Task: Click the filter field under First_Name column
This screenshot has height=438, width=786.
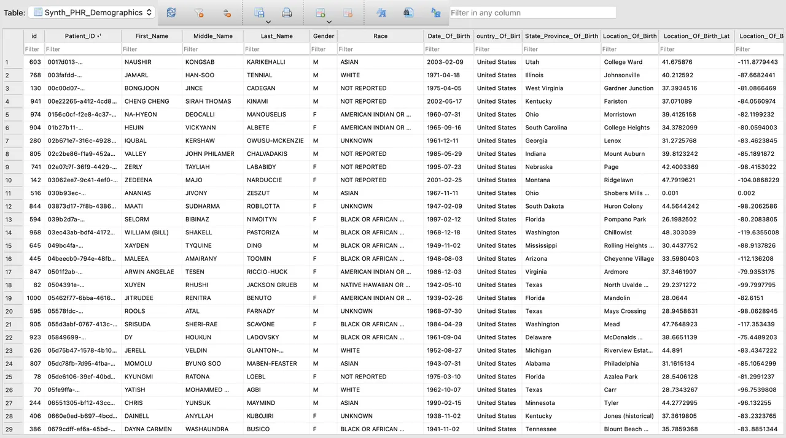Action: point(151,49)
